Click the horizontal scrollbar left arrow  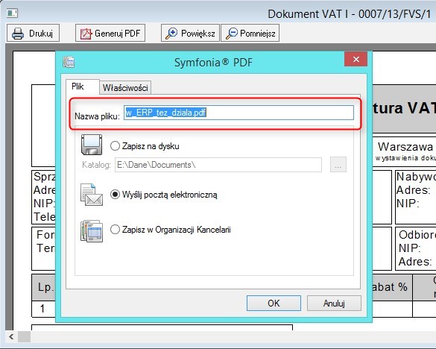click(x=11, y=337)
